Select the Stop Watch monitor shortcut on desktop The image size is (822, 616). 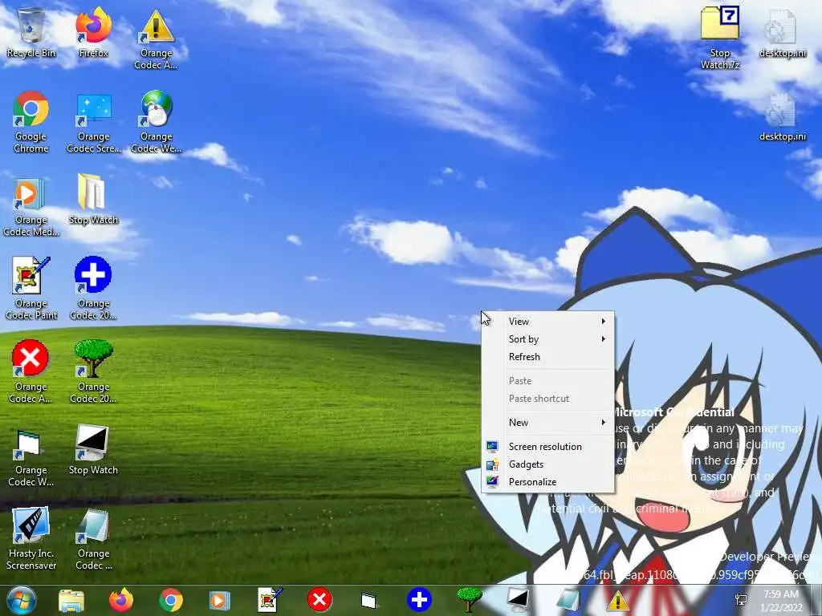93,450
